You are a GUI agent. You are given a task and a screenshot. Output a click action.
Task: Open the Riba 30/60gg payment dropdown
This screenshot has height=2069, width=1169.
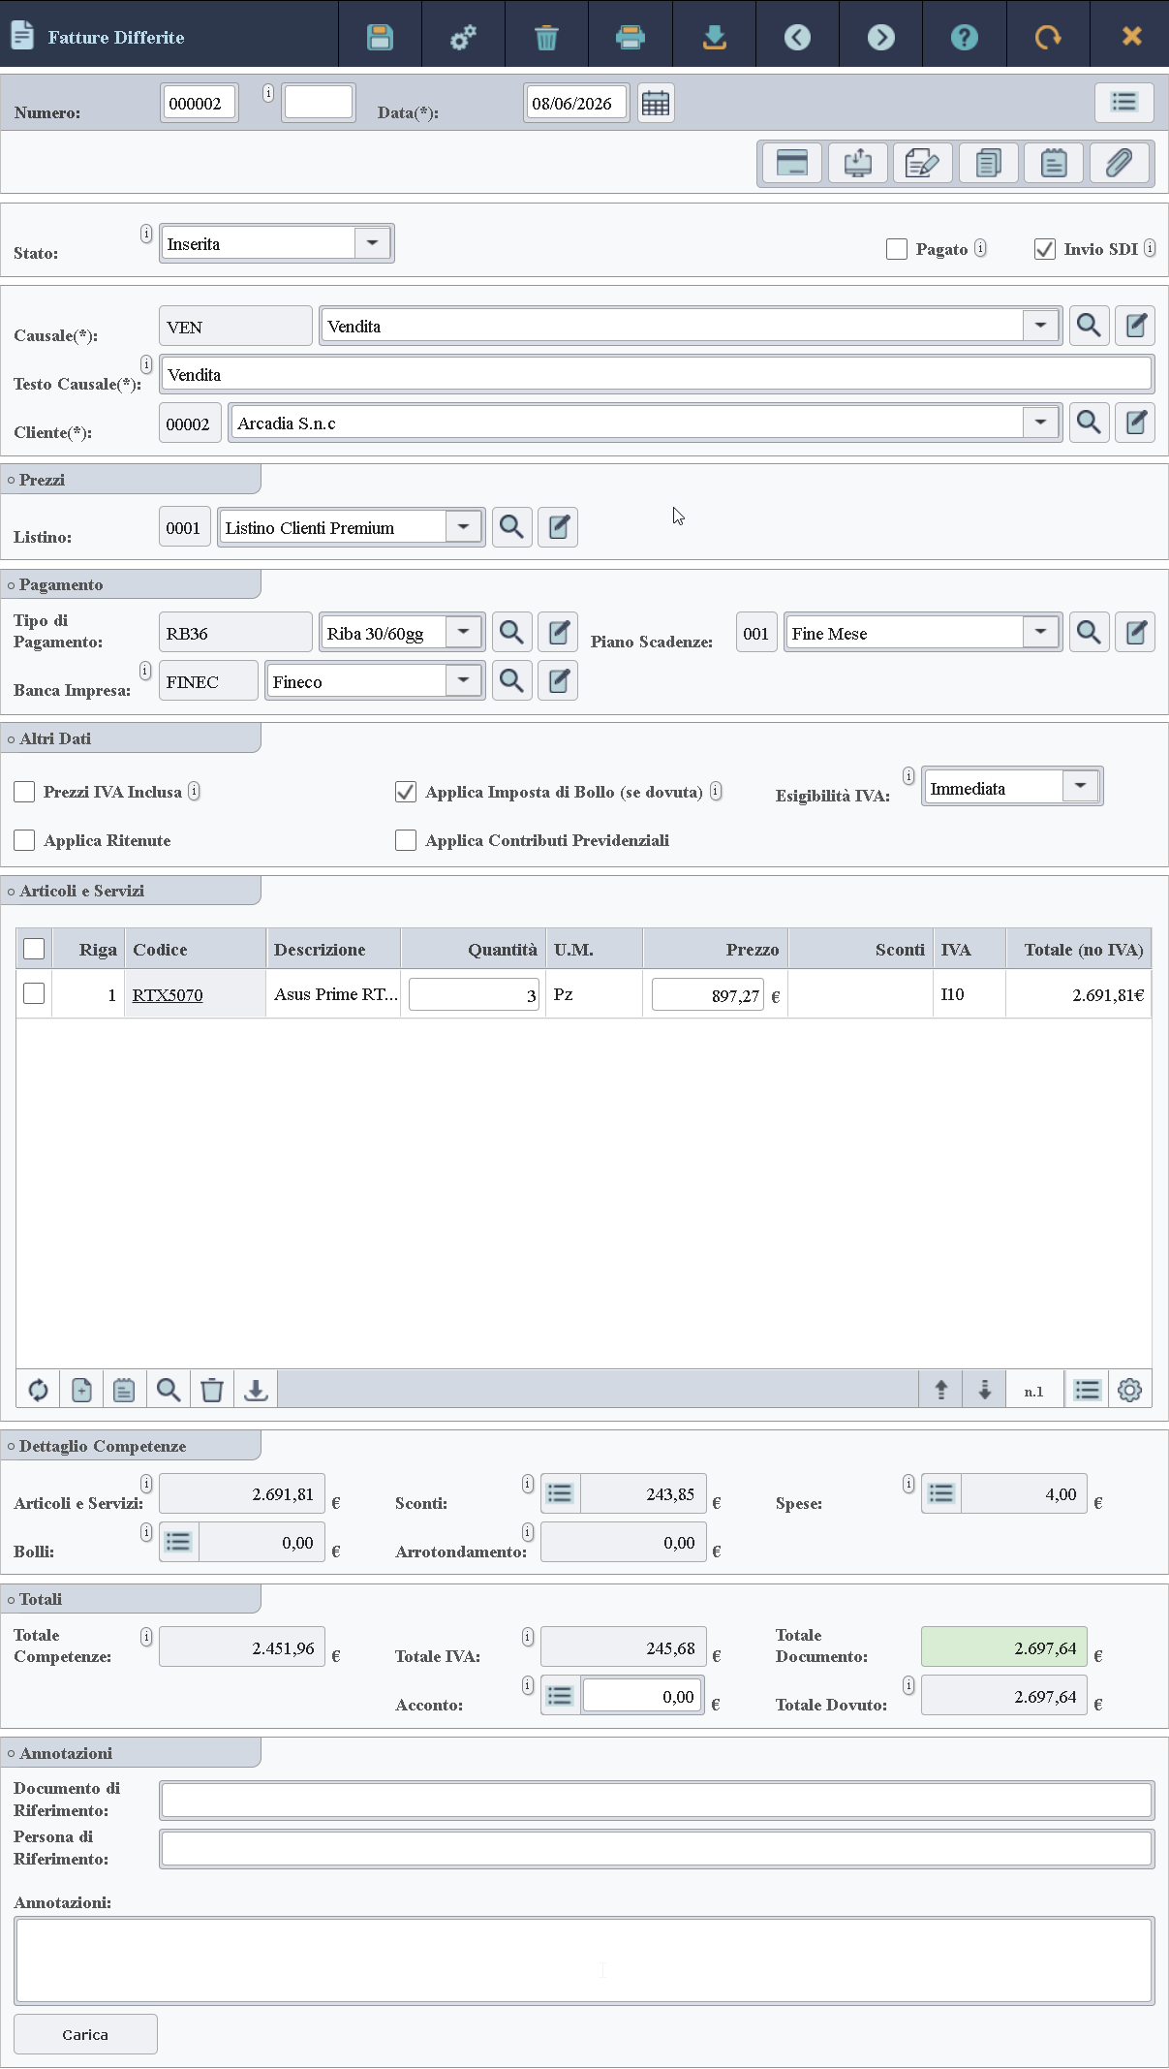pyautogui.click(x=463, y=633)
